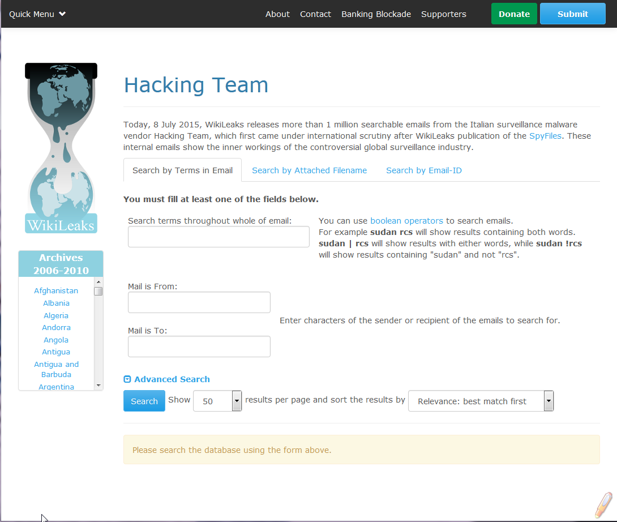The width and height of the screenshot is (617, 522).
Task: Switch to Search by Email-ID tab
Action: pos(424,170)
